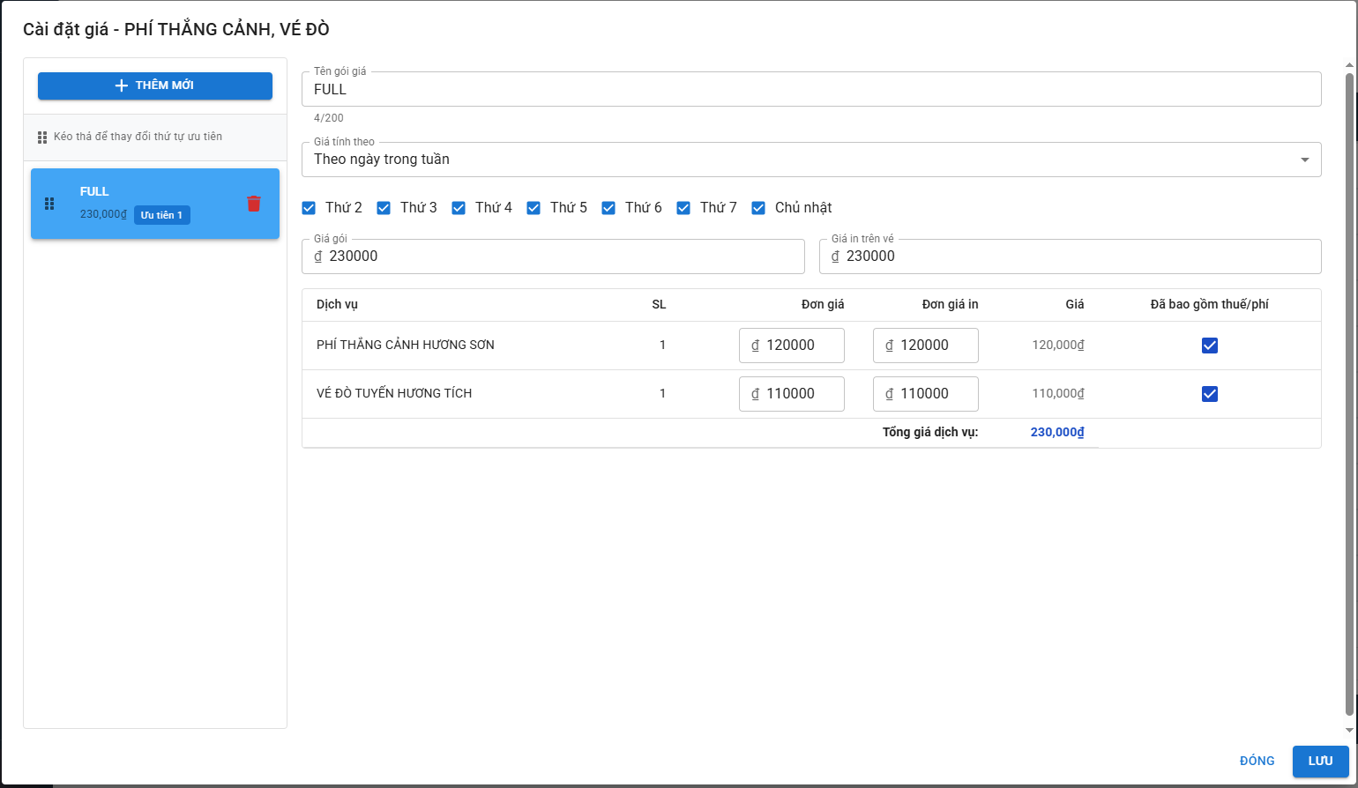The height and width of the screenshot is (788, 1358).
Task: Click the plus icon in Thêm mới button
Action: click(122, 85)
